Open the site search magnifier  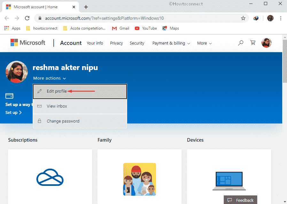[241, 43]
